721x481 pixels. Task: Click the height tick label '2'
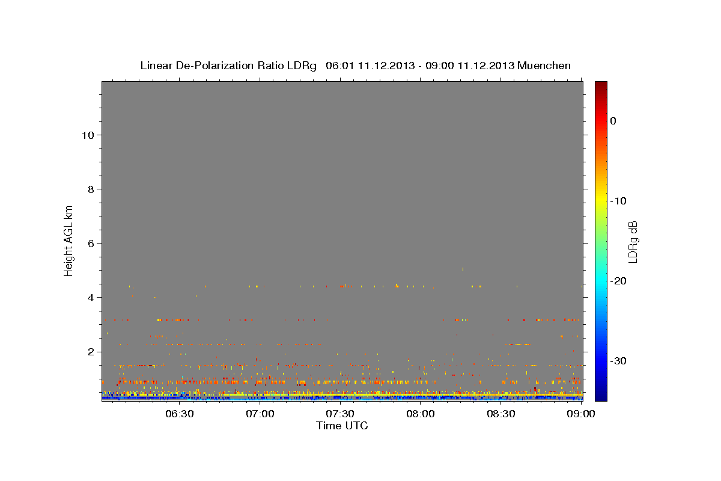[x=90, y=351]
